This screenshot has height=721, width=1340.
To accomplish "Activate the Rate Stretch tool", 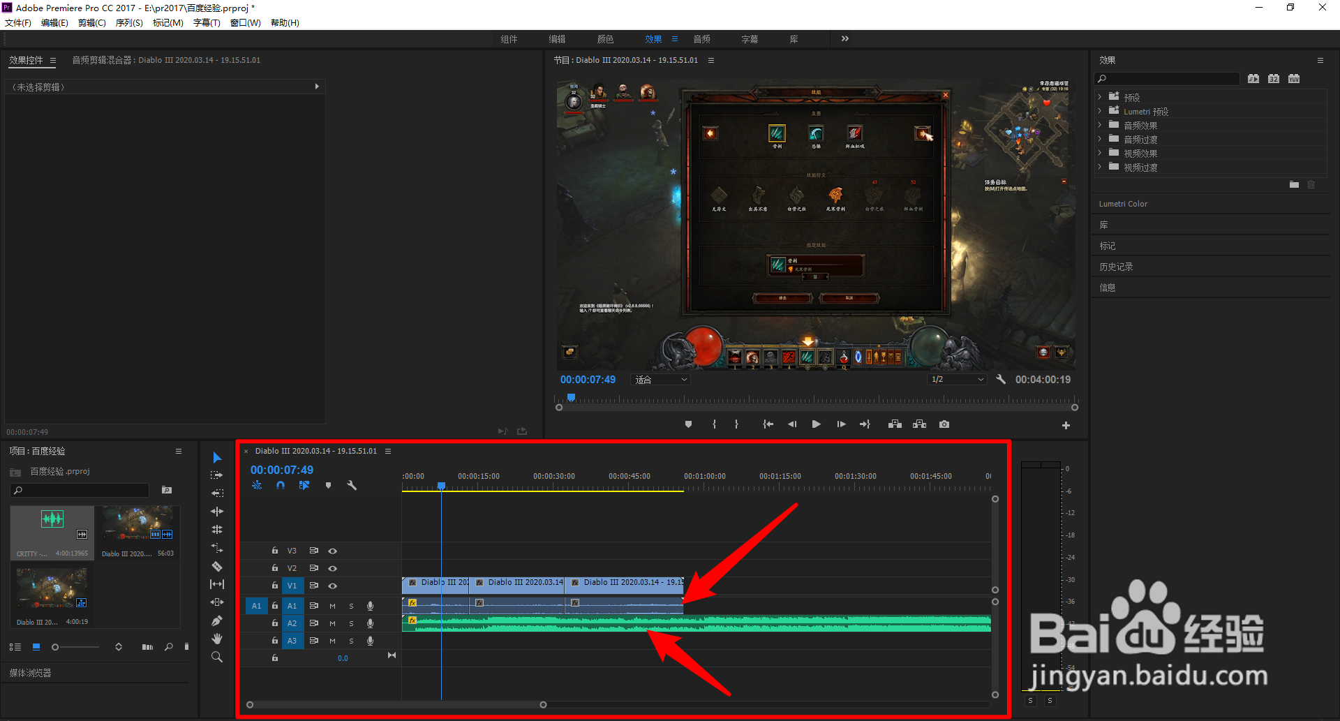I will tap(217, 548).
